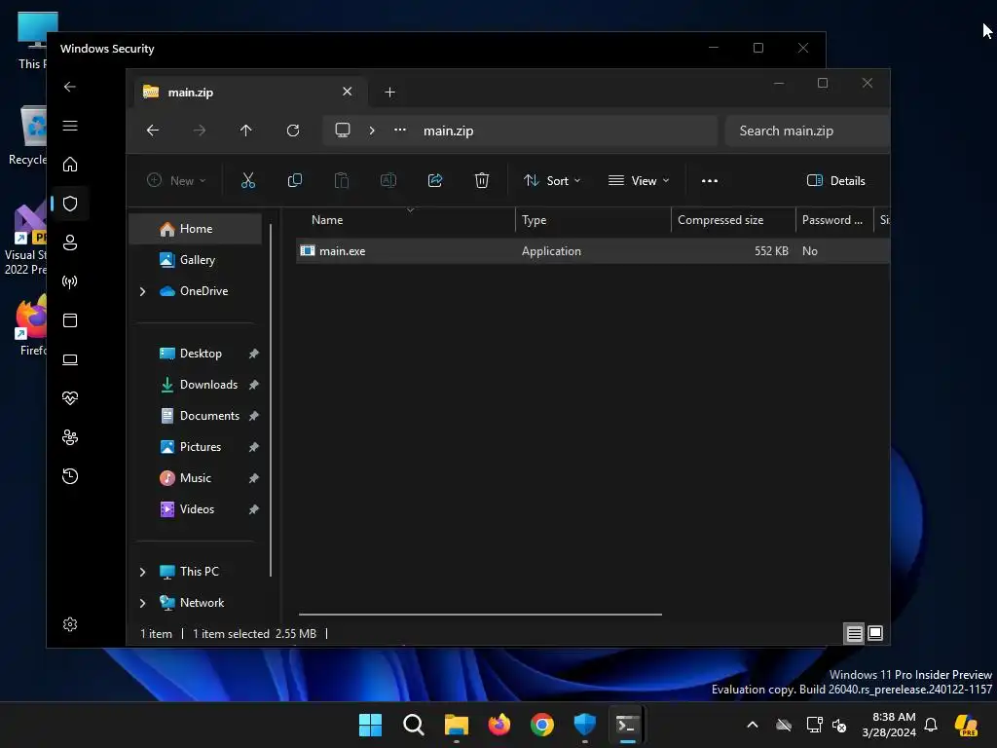Sort by Compressed size column header
This screenshot has width=997, height=748.
click(734, 220)
